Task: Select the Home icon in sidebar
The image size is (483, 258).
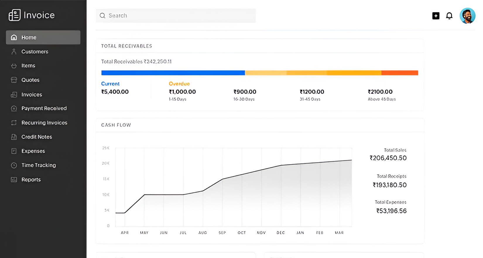Action: click(14, 38)
